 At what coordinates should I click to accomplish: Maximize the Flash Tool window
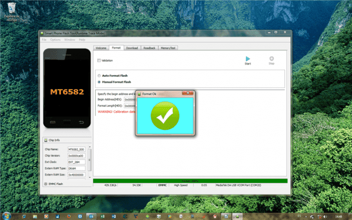(x=276, y=32)
